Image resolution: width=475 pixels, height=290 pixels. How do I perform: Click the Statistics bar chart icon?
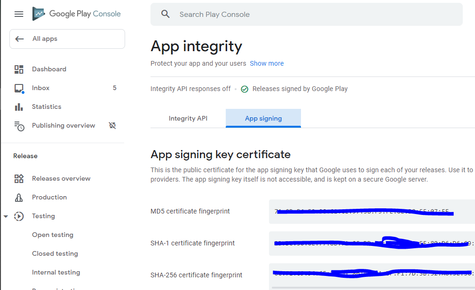click(19, 107)
